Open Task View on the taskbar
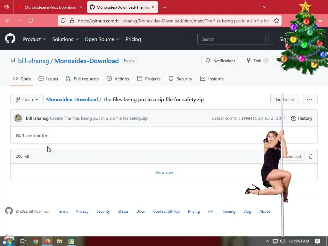328x246 pixels. 23,241
